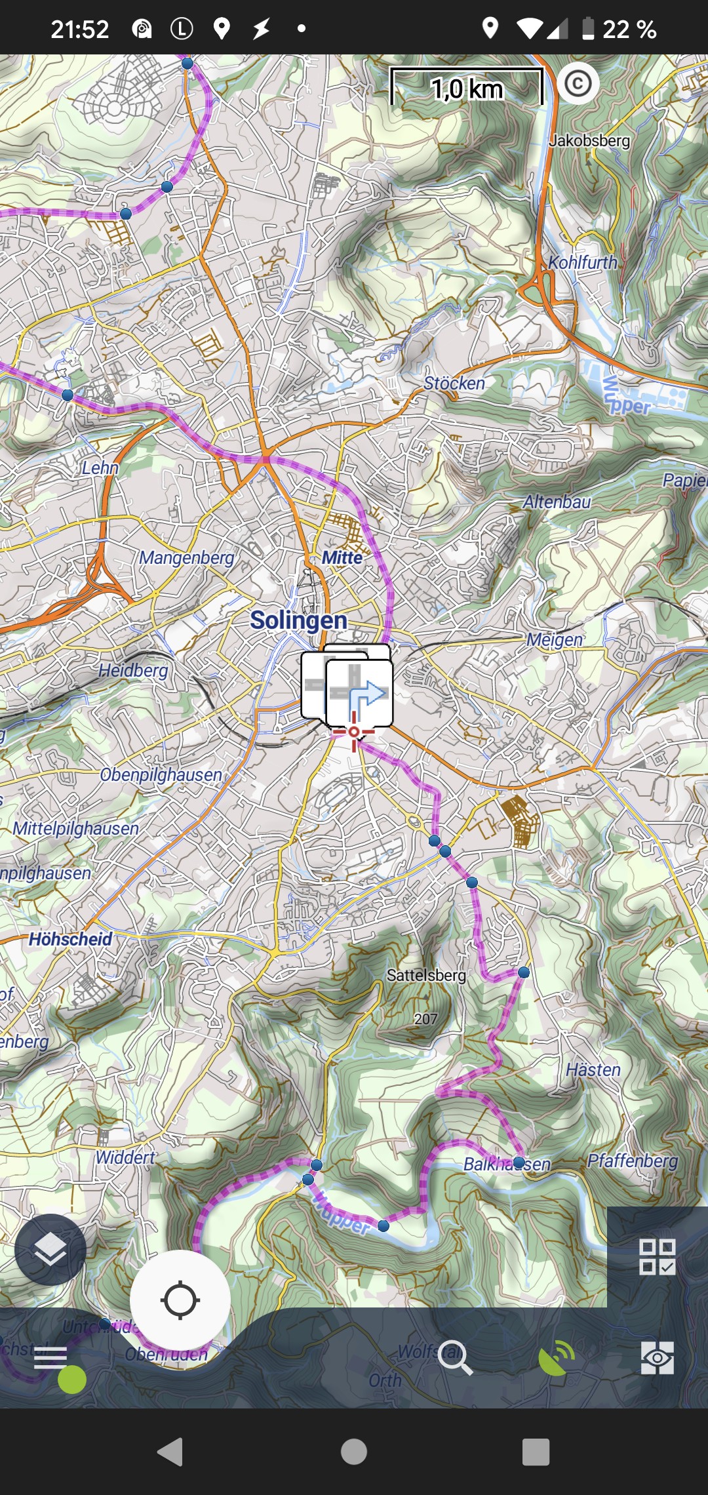Tap the Android recent apps square
708x1495 pixels.
[535, 1452]
